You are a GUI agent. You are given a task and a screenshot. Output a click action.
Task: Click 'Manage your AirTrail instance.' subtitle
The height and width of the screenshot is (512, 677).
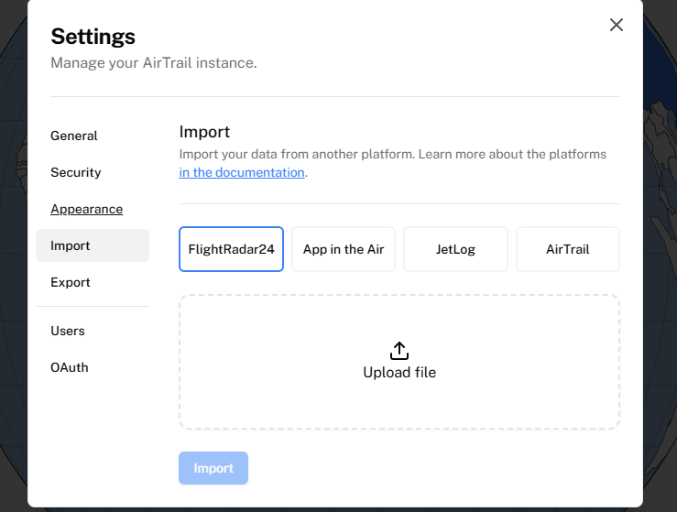[x=154, y=63]
